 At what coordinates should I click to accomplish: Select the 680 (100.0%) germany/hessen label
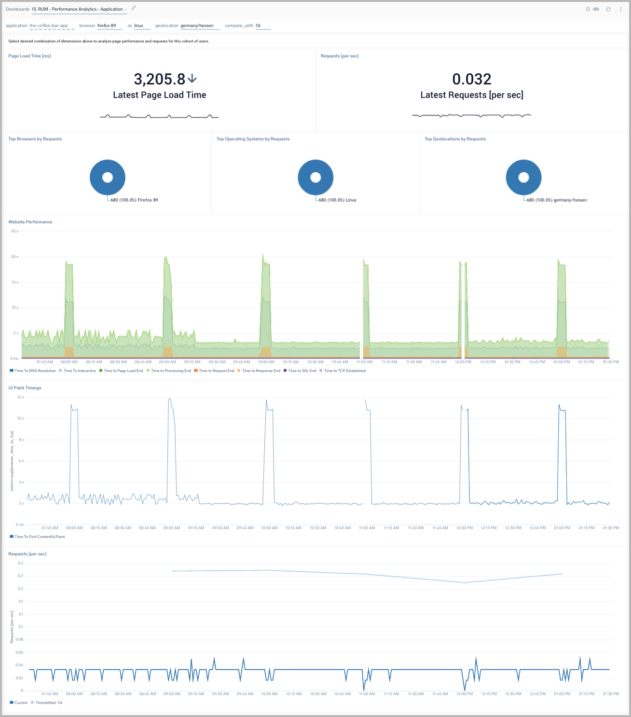[557, 200]
